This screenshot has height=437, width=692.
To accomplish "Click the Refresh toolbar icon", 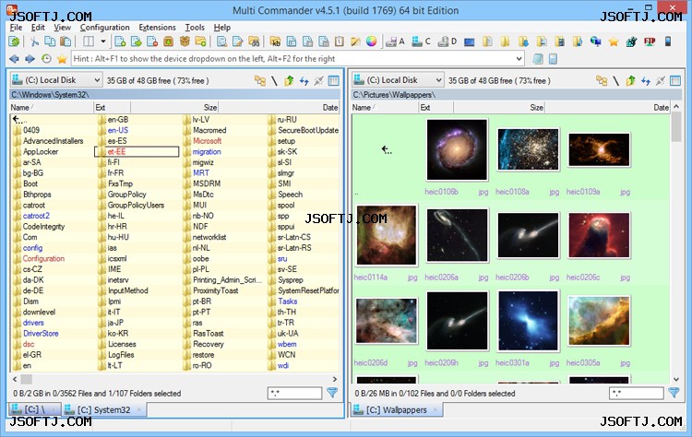I will pyautogui.click(x=15, y=41).
